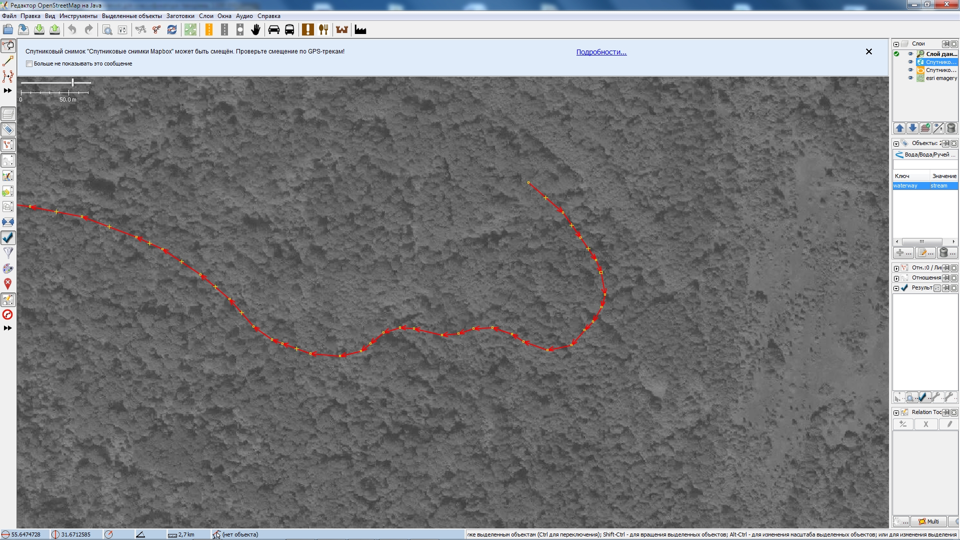
Task: Expand the Отношения panel
Action: [896, 278]
